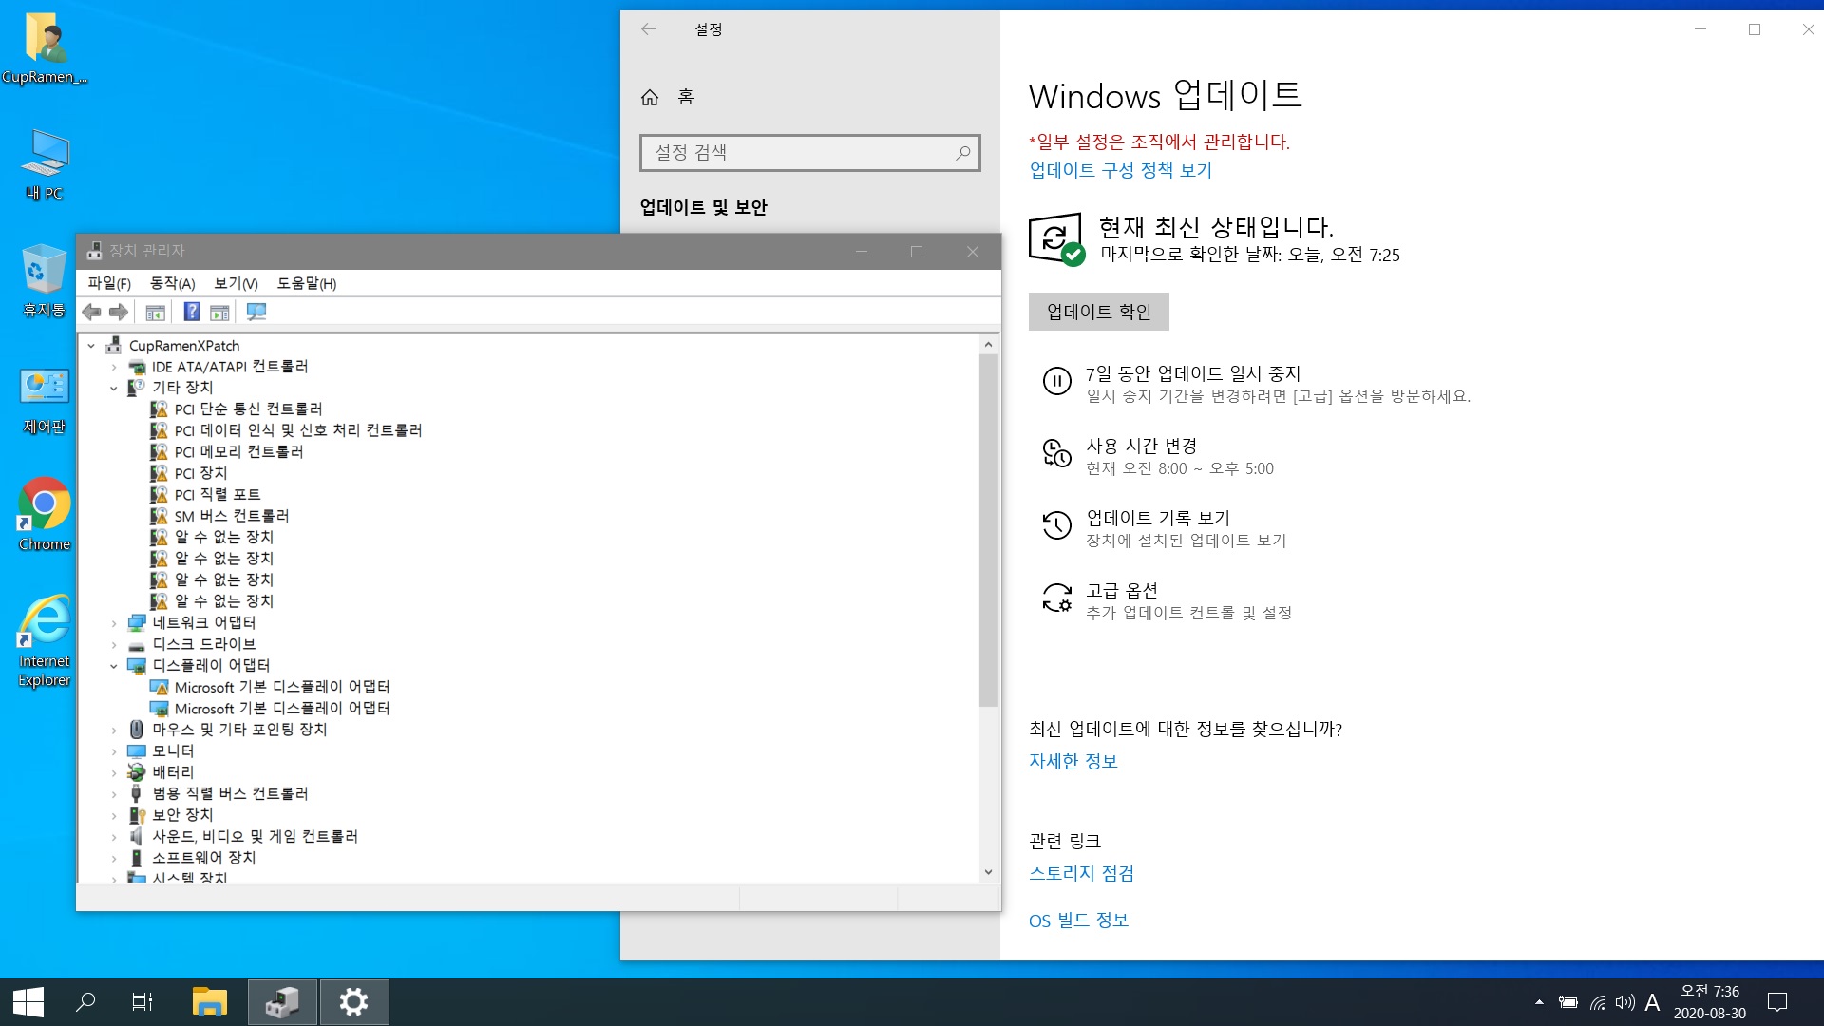Open 업데이트 구성 정책 보기 link

[1121, 170]
